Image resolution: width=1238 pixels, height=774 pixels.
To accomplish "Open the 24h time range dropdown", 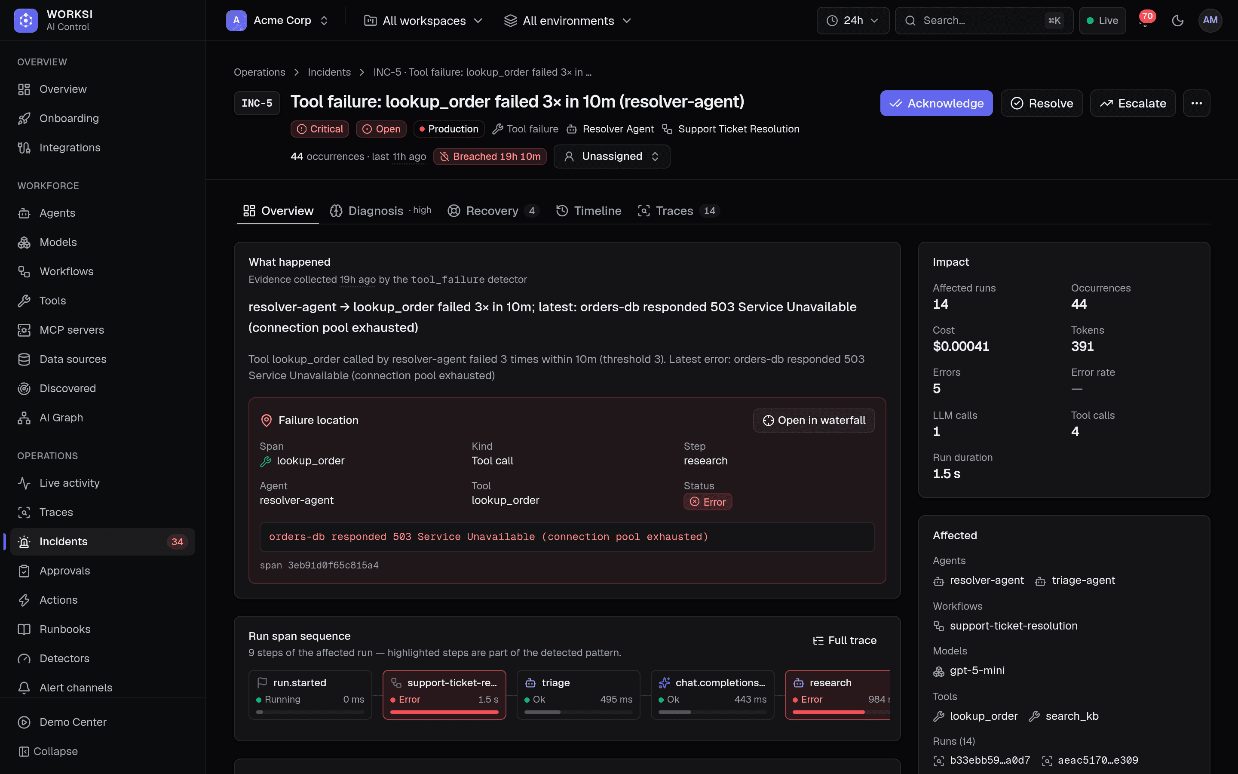I will (853, 21).
